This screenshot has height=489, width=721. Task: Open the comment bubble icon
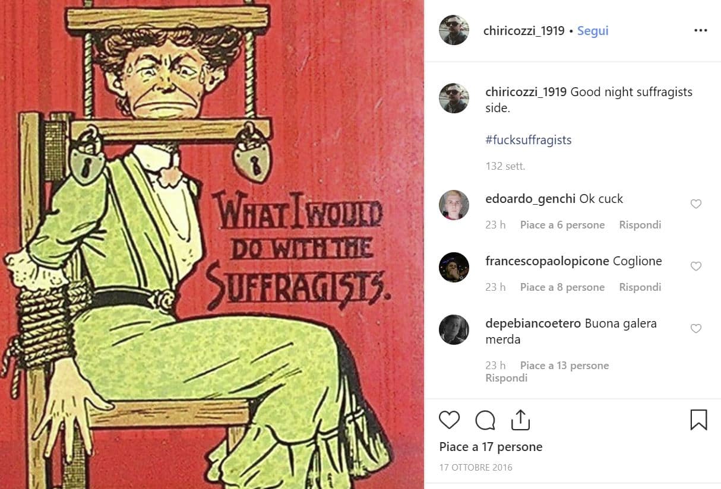coord(485,420)
